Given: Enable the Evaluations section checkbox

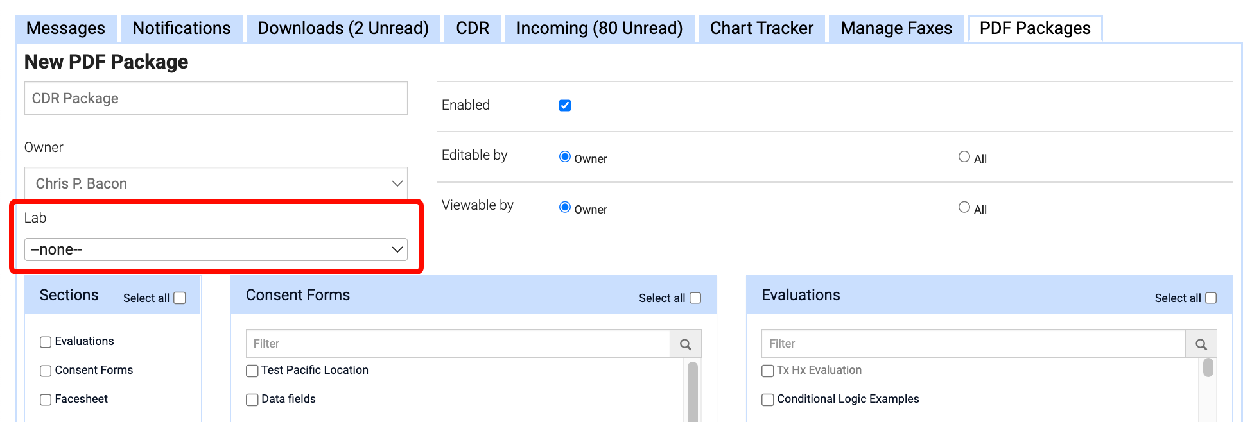Looking at the screenshot, I should pyautogui.click(x=45, y=341).
